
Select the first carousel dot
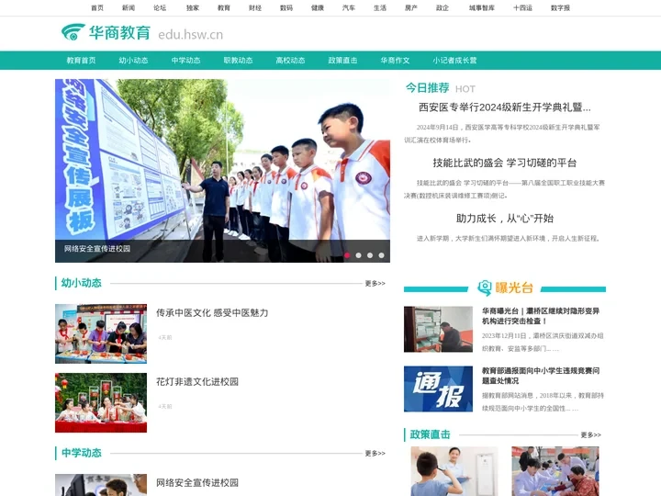coord(347,255)
